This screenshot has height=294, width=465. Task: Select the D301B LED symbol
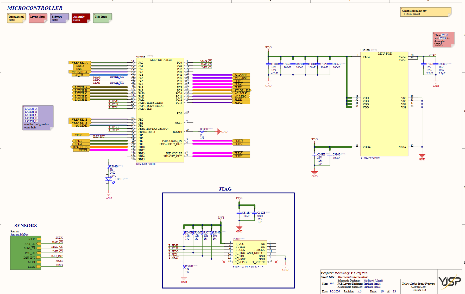pos(109,179)
